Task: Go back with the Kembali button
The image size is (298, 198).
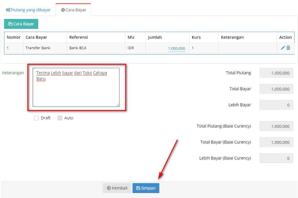Action: click(x=117, y=188)
